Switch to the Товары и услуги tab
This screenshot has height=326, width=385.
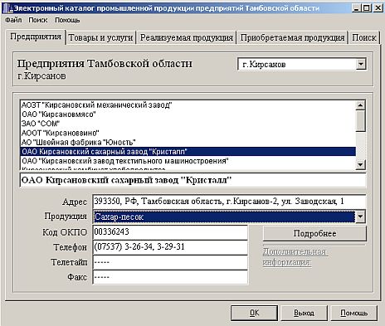[x=100, y=37]
